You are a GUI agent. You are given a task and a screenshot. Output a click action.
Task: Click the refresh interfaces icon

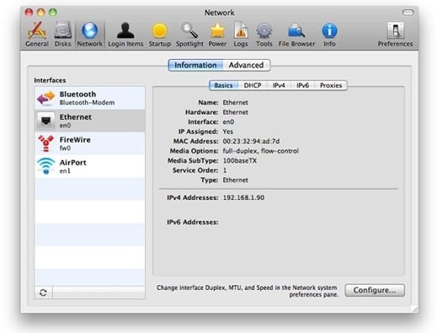[43, 293]
